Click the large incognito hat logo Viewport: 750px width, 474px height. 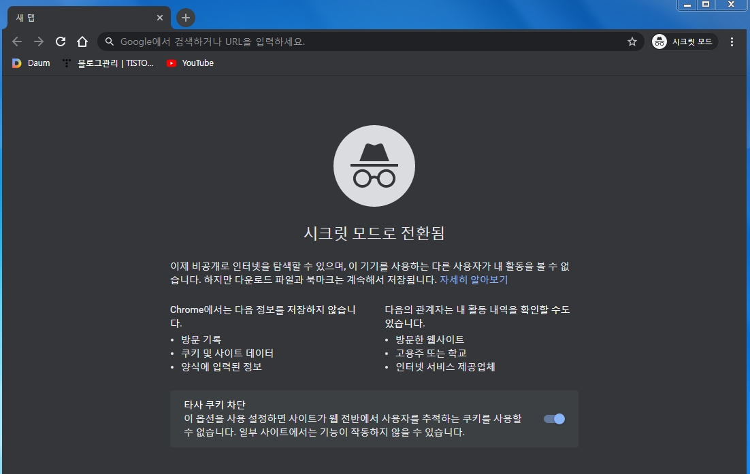pyautogui.click(x=374, y=166)
